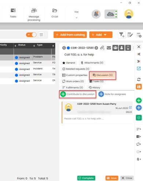Click the add filter funnel icon

click(122, 35)
